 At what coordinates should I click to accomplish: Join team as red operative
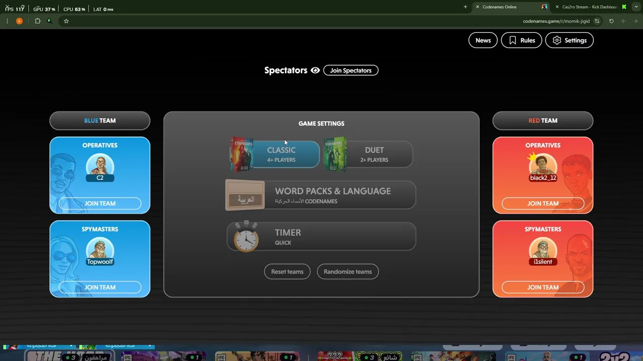tap(543, 204)
